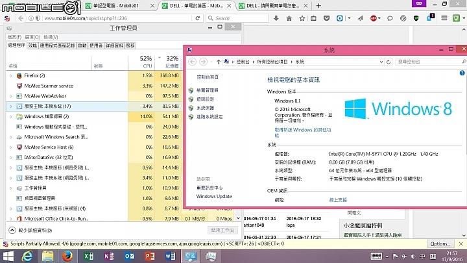The height and width of the screenshot is (263, 467).
Task: Switch to the 效能 tab
Action: (32, 45)
